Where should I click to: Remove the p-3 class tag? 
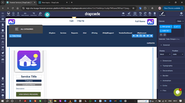point(179,27)
